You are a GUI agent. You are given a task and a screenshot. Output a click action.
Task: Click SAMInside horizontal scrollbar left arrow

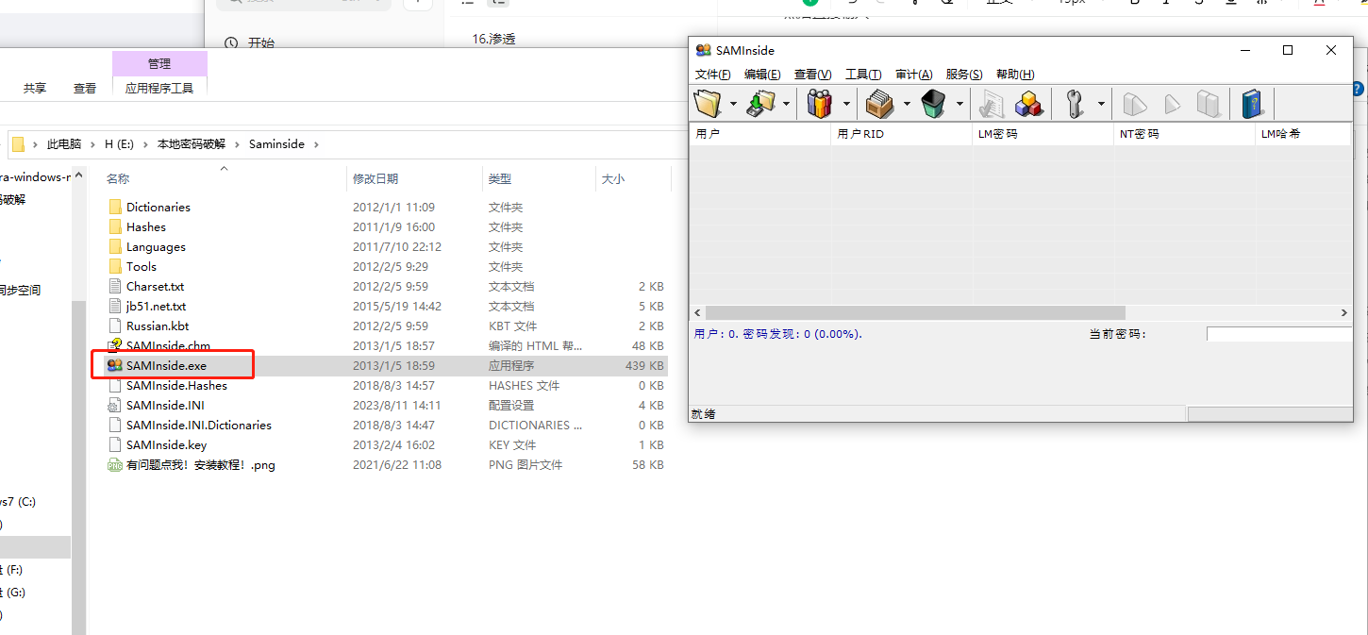coord(697,312)
